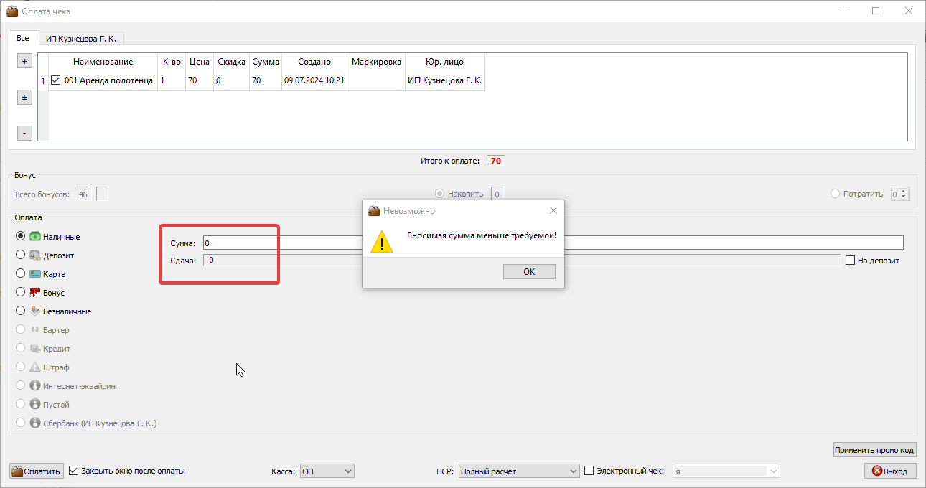926x488 pixels.
Task: Expand the ПСР Полный расчет dropdown
Action: pos(518,471)
